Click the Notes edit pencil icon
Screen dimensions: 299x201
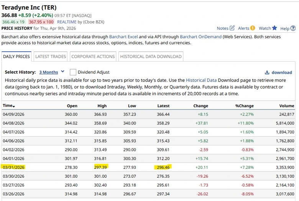coord(232,28)
